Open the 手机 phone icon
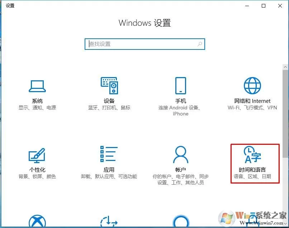Viewport: 289px width, 228px height. coord(181,86)
